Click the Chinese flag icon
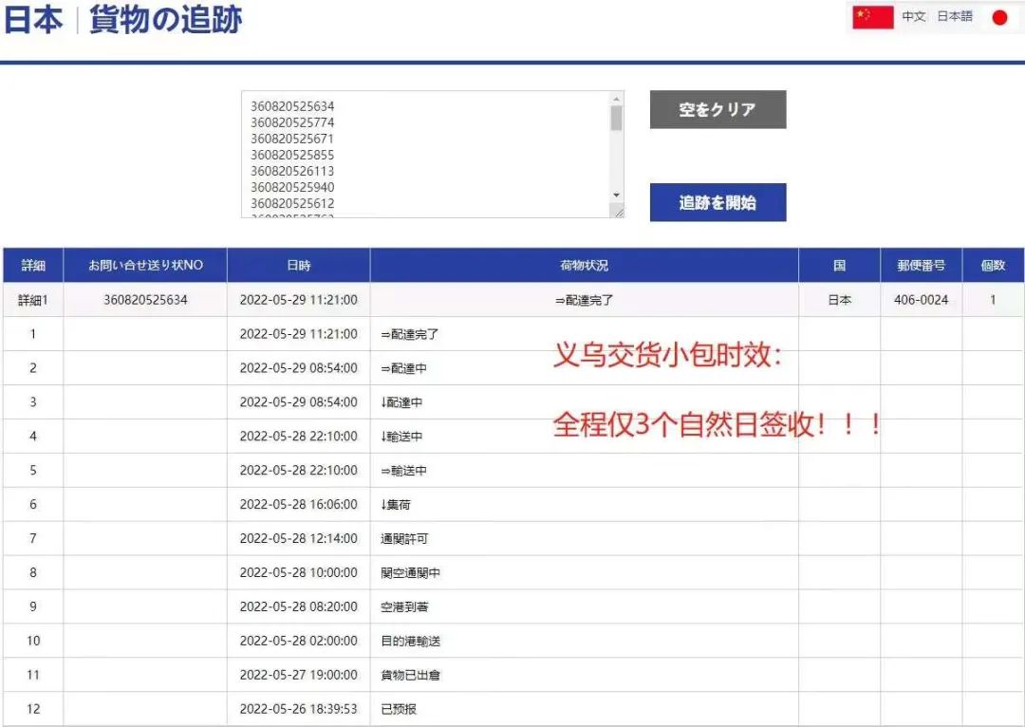Viewport: 1025px width, 727px height. pos(873,17)
